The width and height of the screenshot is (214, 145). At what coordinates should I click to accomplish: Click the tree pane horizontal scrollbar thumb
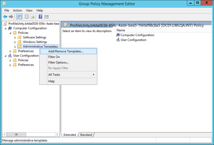[16, 135]
